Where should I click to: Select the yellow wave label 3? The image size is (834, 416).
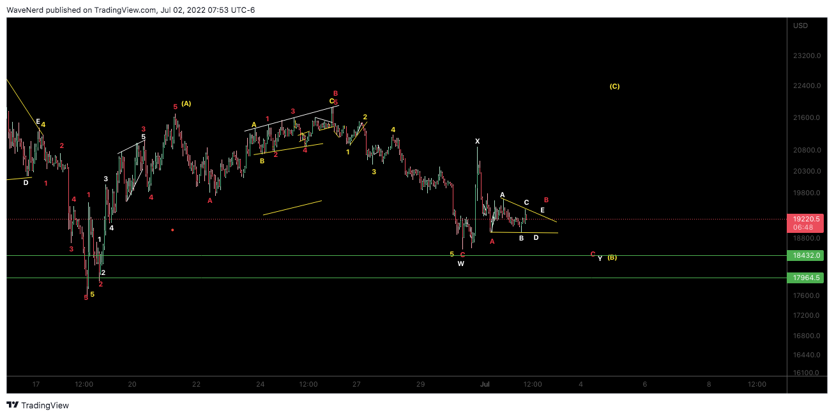pos(374,172)
